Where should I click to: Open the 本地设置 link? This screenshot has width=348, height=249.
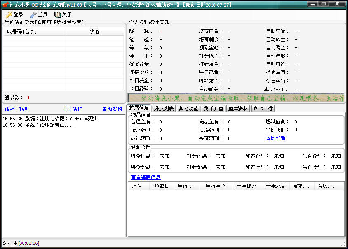(x=275, y=138)
